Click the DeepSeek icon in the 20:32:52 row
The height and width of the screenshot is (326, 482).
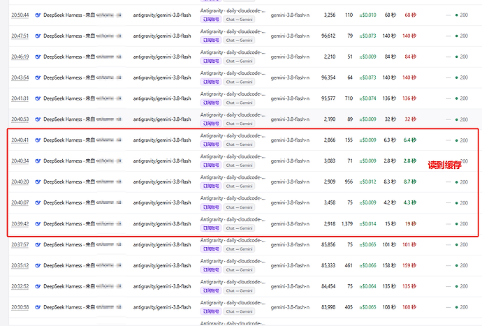(x=38, y=286)
